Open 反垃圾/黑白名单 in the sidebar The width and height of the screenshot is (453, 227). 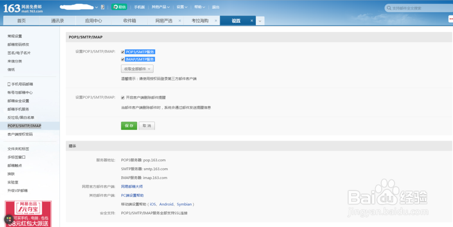click(x=21, y=118)
